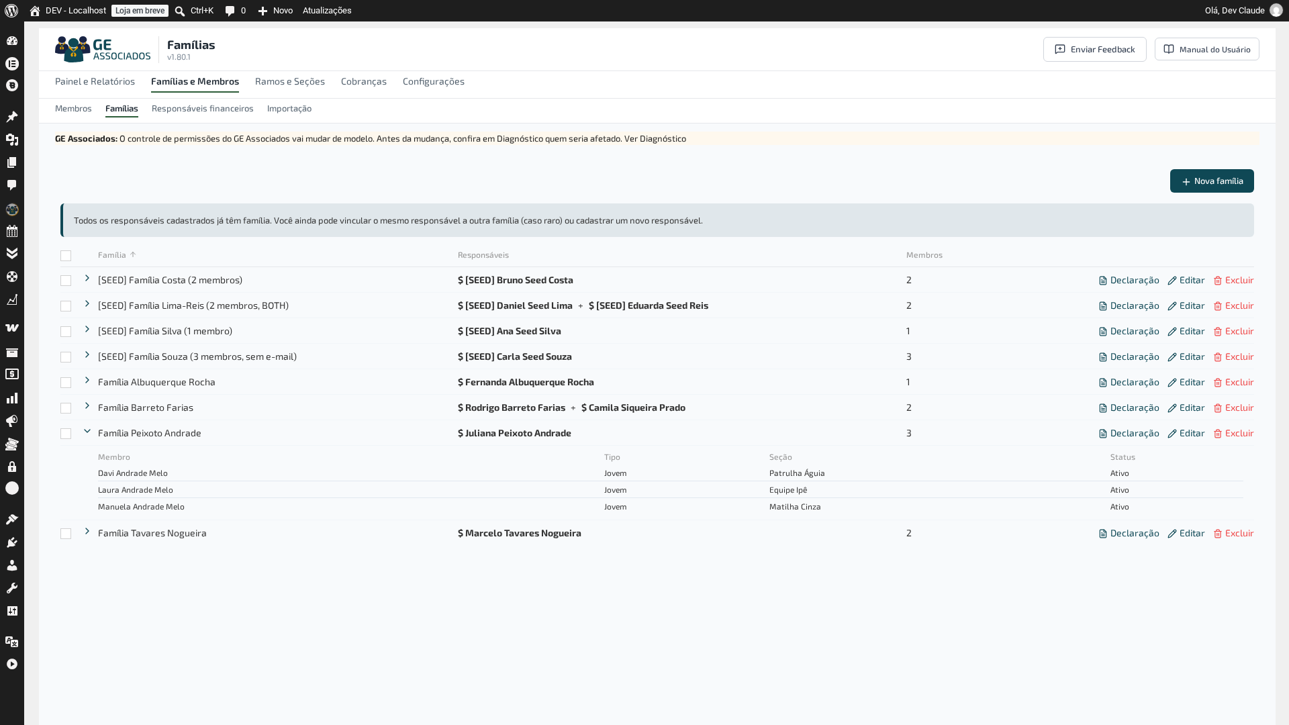Expand the [SEED] Família Costa row
The height and width of the screenshot is (725, 1289).
[87, 279]
